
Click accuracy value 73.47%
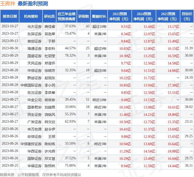70,34
